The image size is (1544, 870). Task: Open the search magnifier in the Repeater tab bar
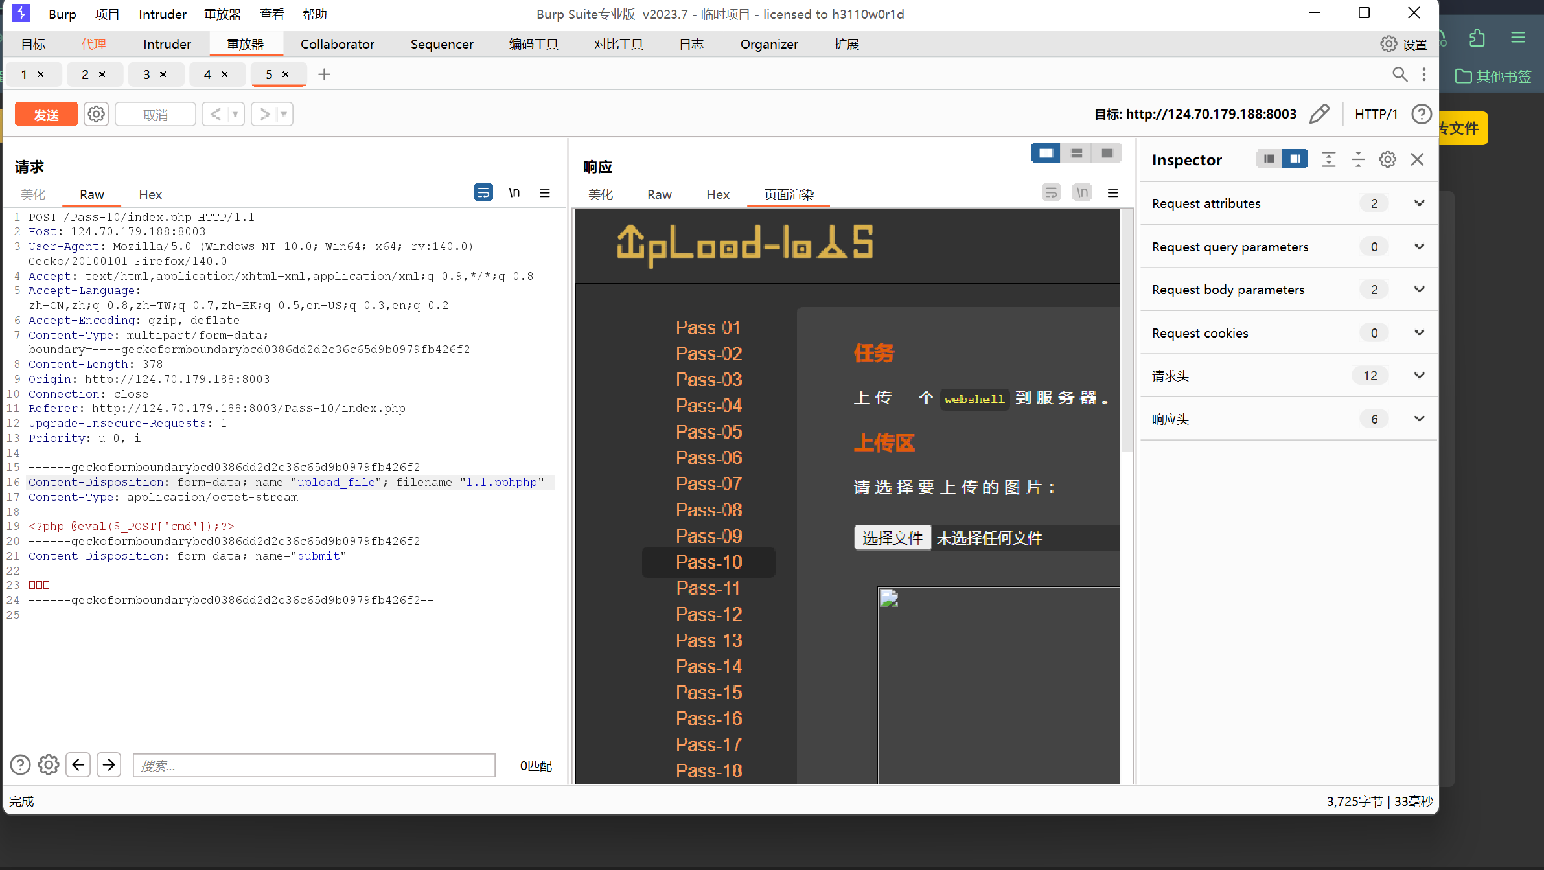coord(1400,74)
